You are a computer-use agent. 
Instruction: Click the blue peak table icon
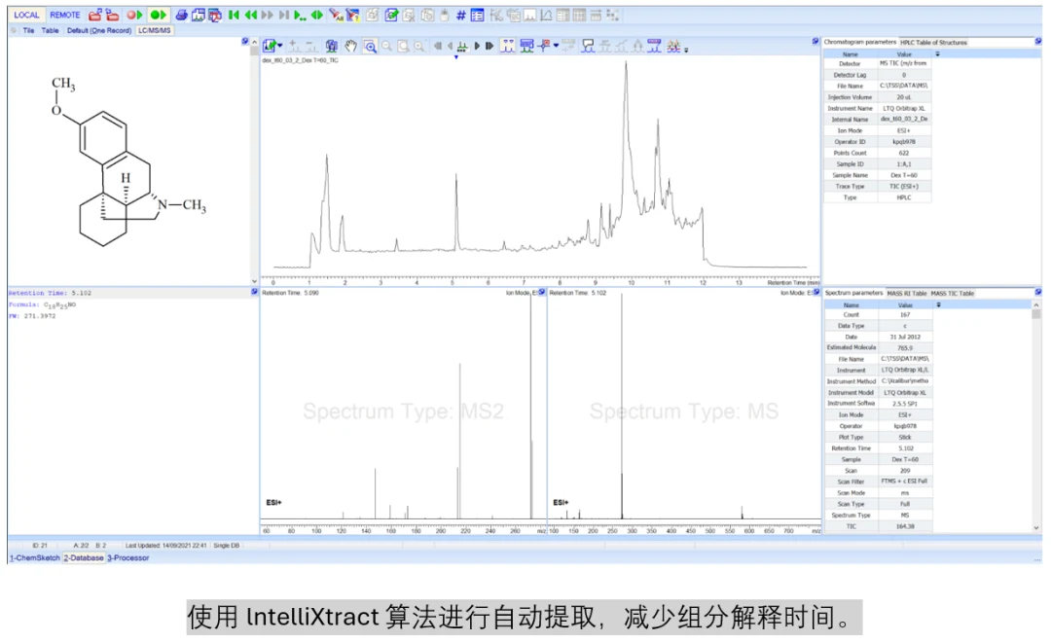pos(526,47)
